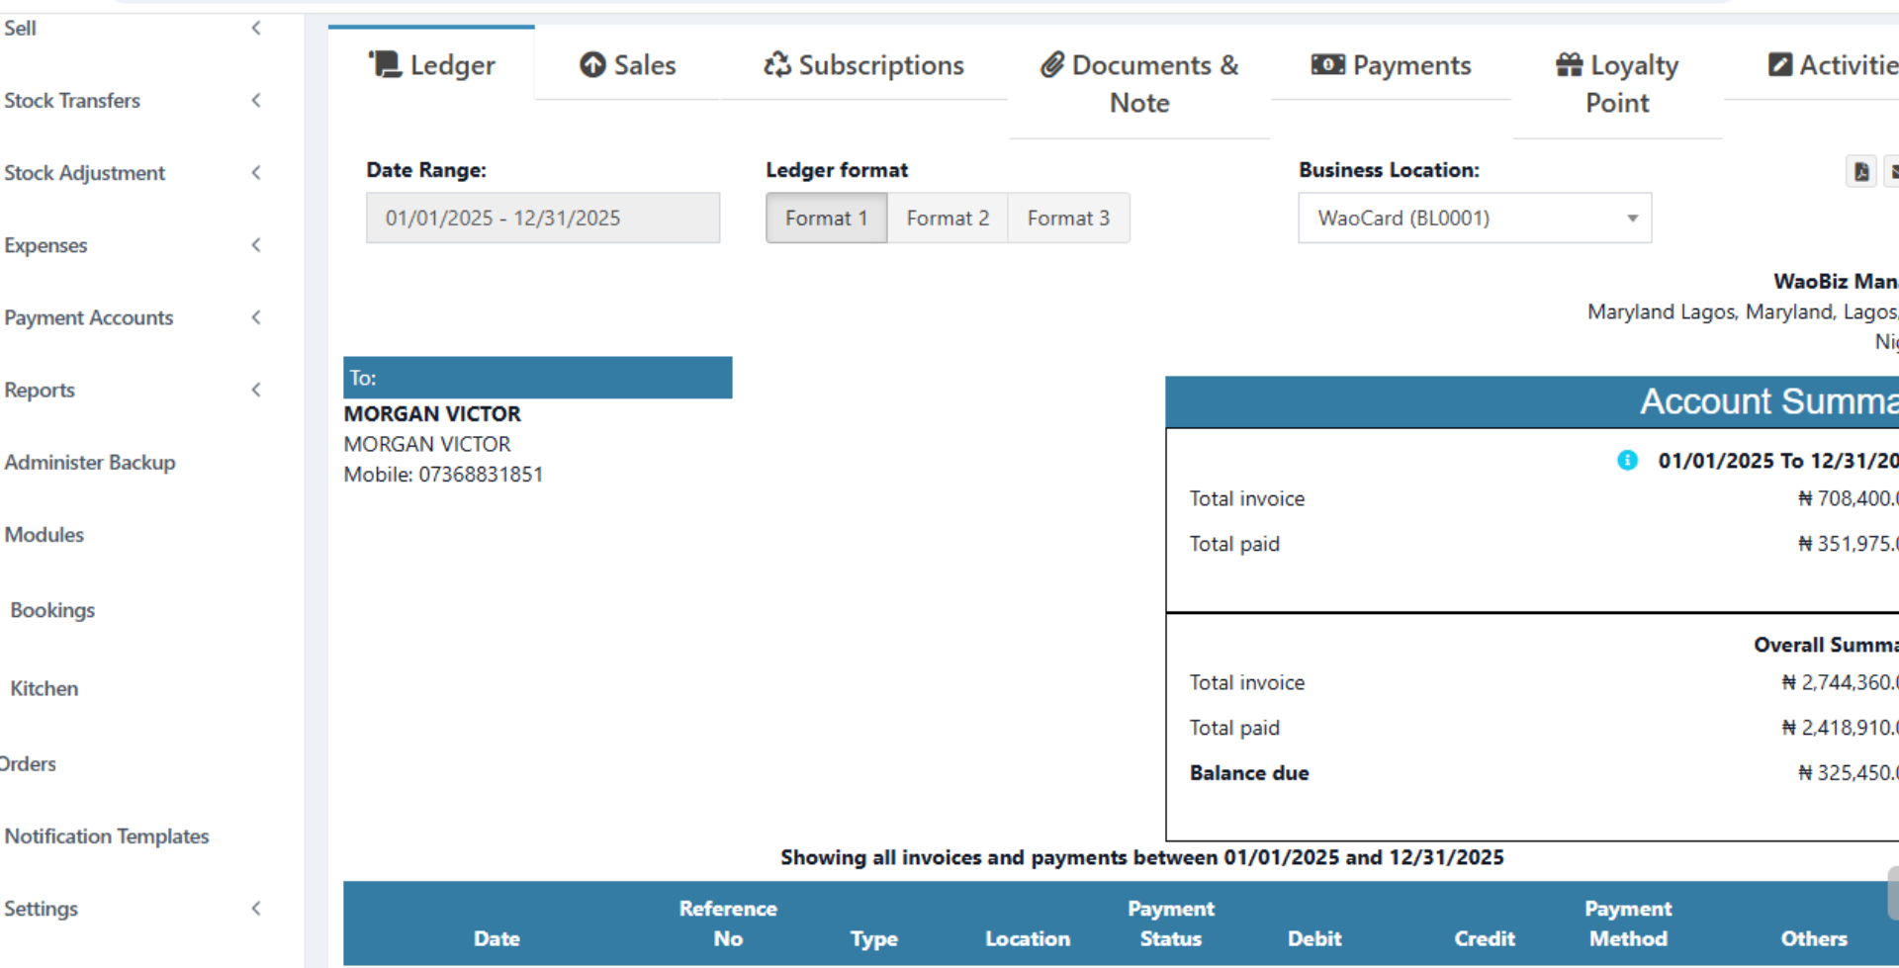1899x968 pixels.
Task: Click the paperclip icon on Documents & Note
Action: pyautogui.click(x=1051, y=64)
